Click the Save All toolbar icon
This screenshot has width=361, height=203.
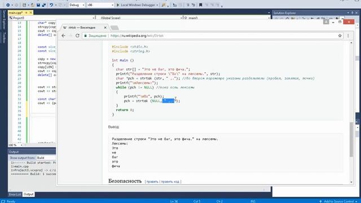[43, 5]
